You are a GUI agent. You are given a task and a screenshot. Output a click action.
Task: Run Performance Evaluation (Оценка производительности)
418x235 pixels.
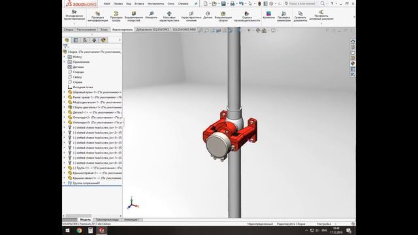(247, 16)
